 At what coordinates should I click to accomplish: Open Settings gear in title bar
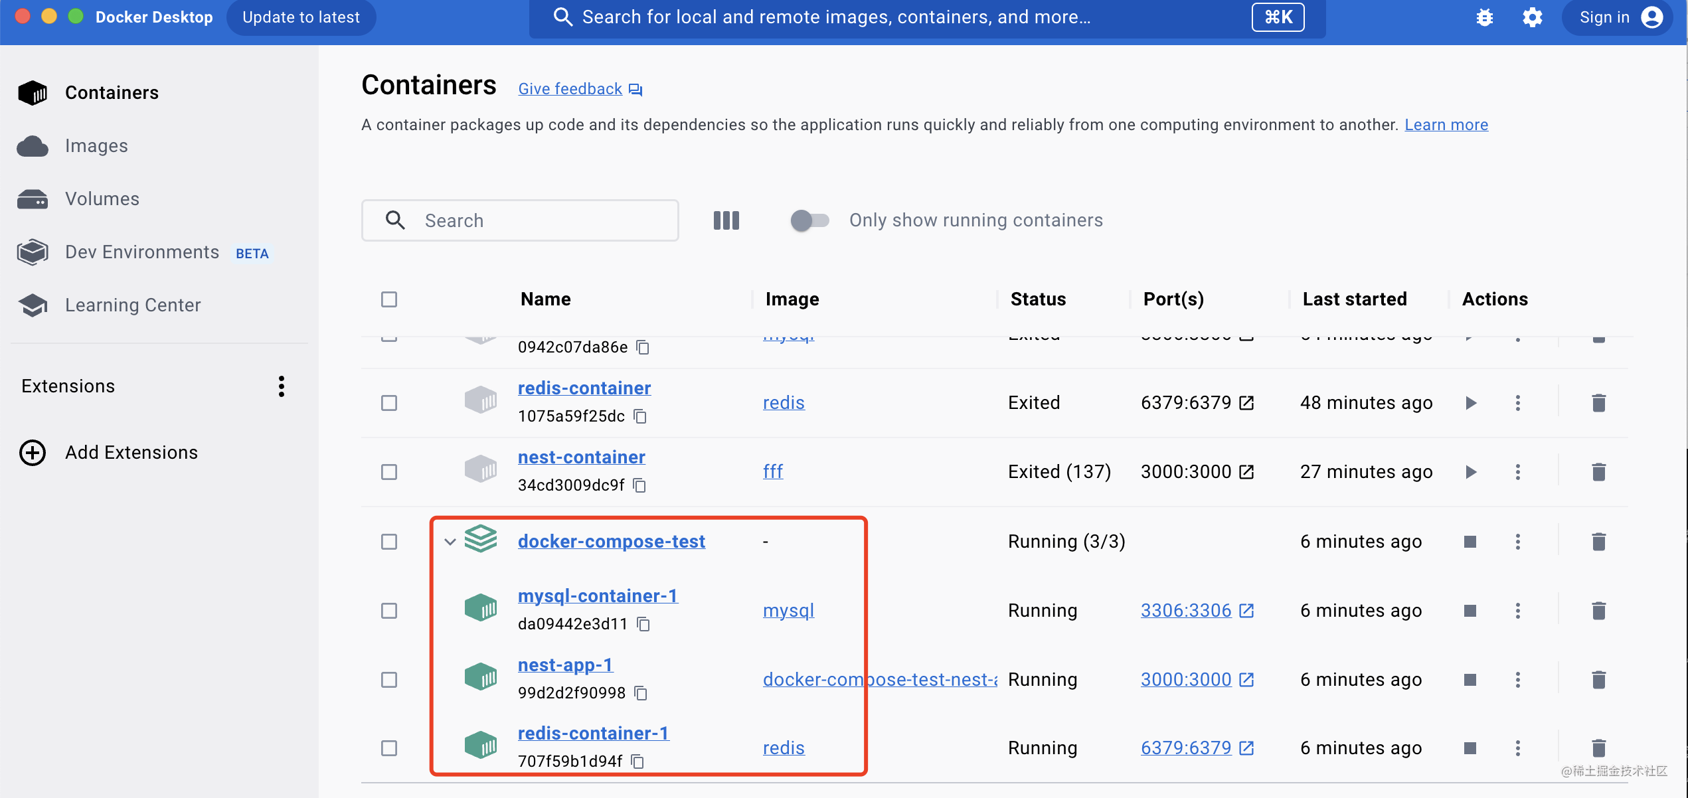(x=1532, y=17)
